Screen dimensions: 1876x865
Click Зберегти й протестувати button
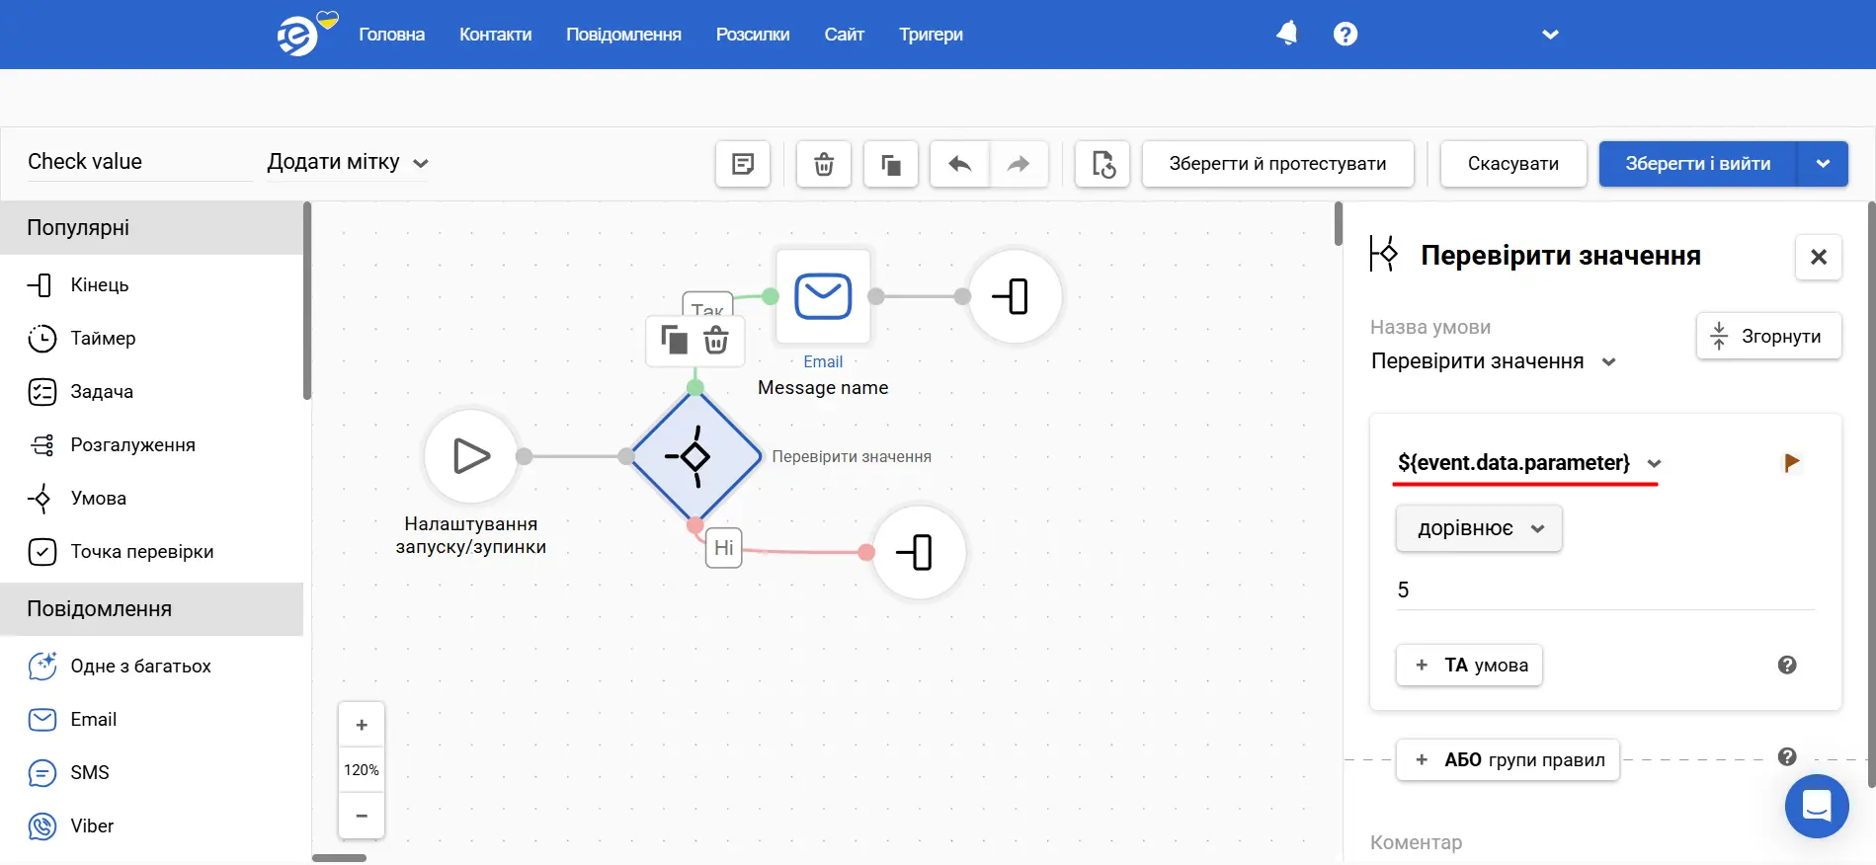pyautogui.click(x=1276, y=164)
